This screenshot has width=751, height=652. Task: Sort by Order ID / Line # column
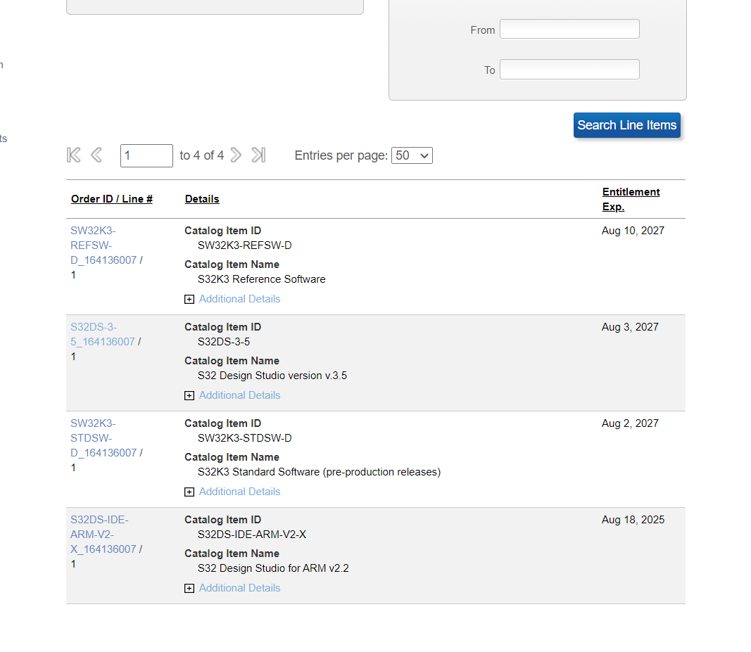pos(112,199)
